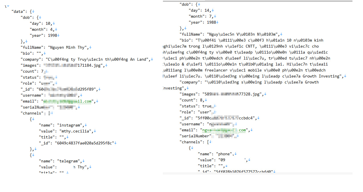The image size is (363, 192).
Task: Click the "count": 7 line
Action: pos(32,71)
